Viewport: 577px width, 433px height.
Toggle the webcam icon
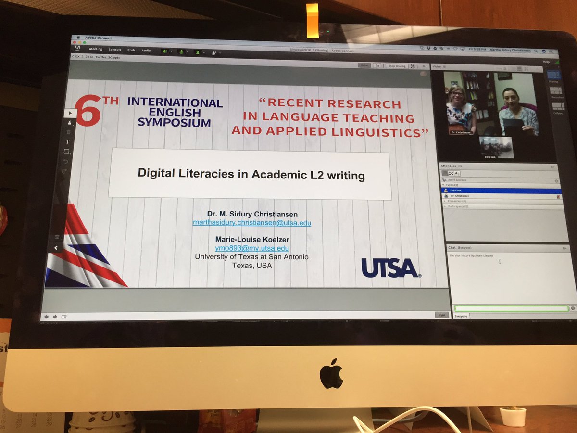198,52
